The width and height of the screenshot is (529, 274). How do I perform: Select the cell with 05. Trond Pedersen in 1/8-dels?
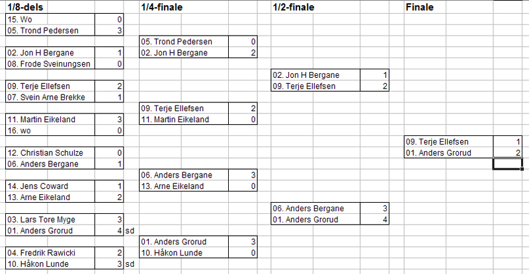point(50,30)
